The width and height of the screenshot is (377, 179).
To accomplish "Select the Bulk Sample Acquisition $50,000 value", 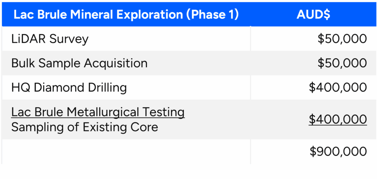I will click(x=342, y=63).
